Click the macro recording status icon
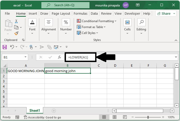Image resolution: width=180 pixels, height=121 pixels. point(17,117)
